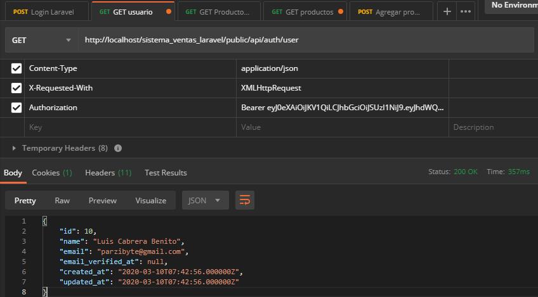Image resolution: width=538 pixels, height=297 pixels.
Task: Open tab options via three-dots icon
Action: click(466, 11)
